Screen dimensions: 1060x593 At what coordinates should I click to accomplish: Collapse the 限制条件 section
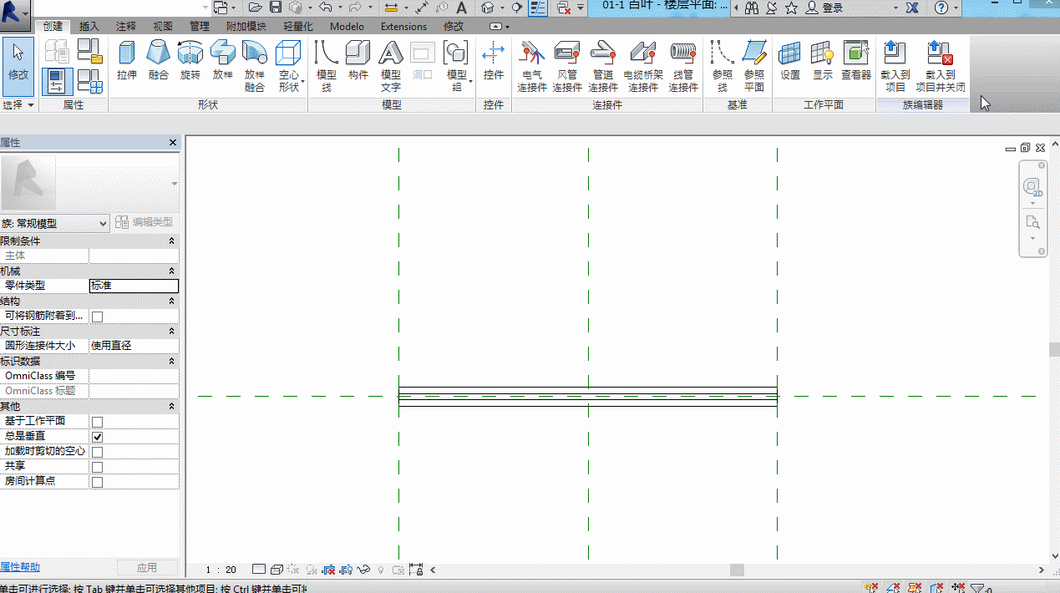171,241
